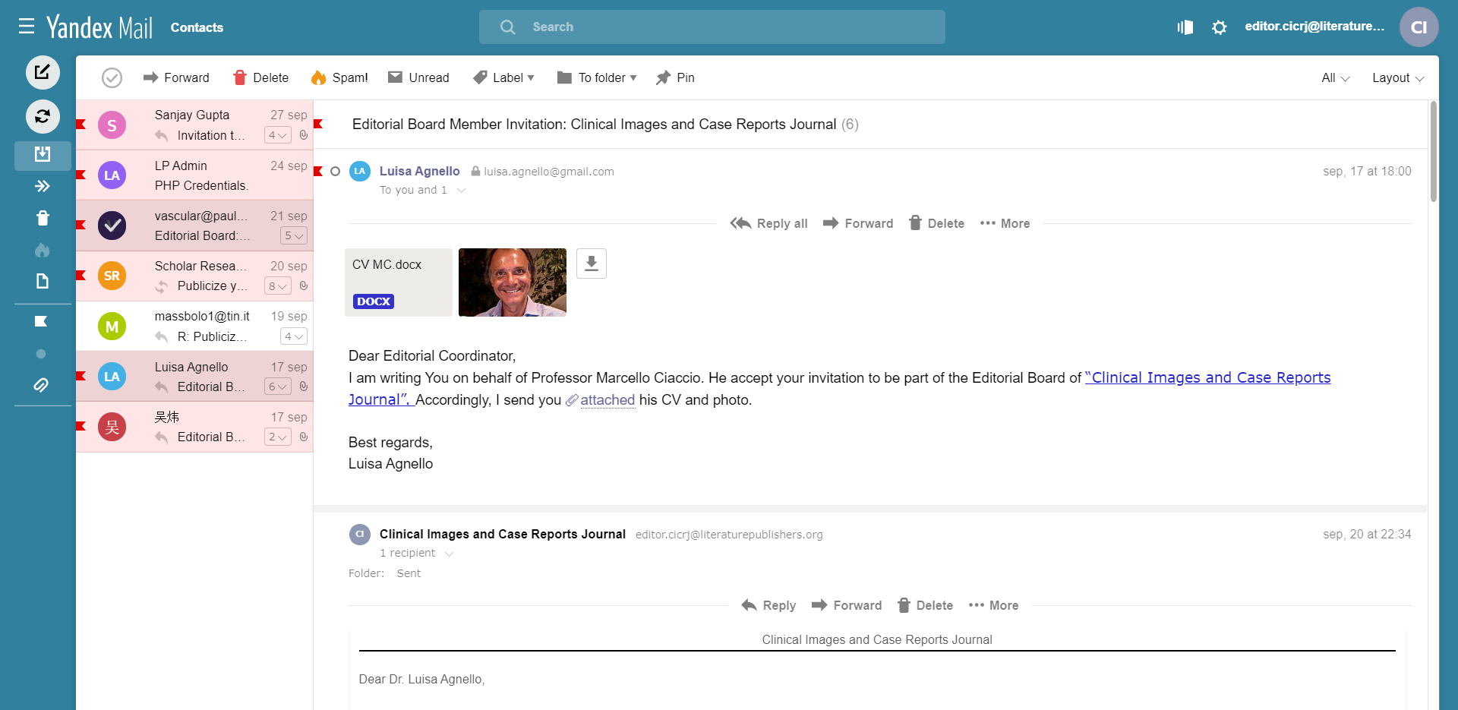Open the To folder dropdown
The width and height of the screenshot is (1458, 710).
point(597,77)
